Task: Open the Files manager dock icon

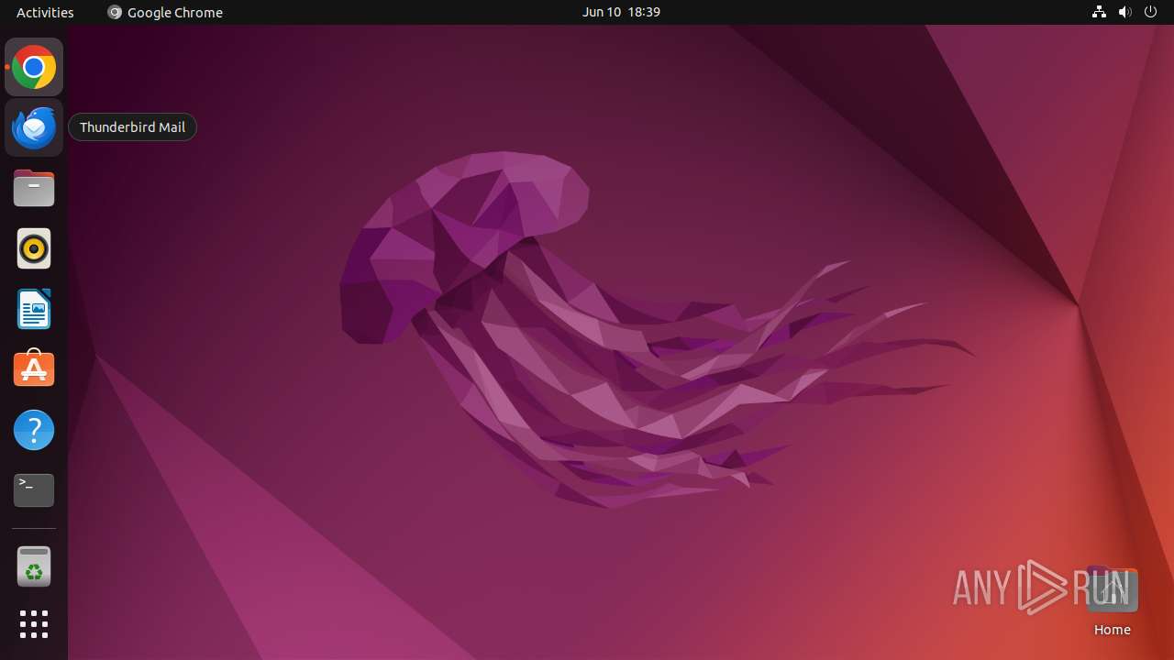Action: tap(34, 188)
